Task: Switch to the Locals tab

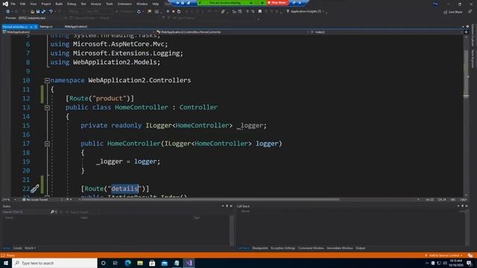Action: point(18,248)
